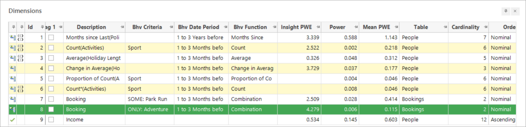Pin the Bhv Criteria column
Viewport: 526px width, 127px height.
tap(171, 27)
